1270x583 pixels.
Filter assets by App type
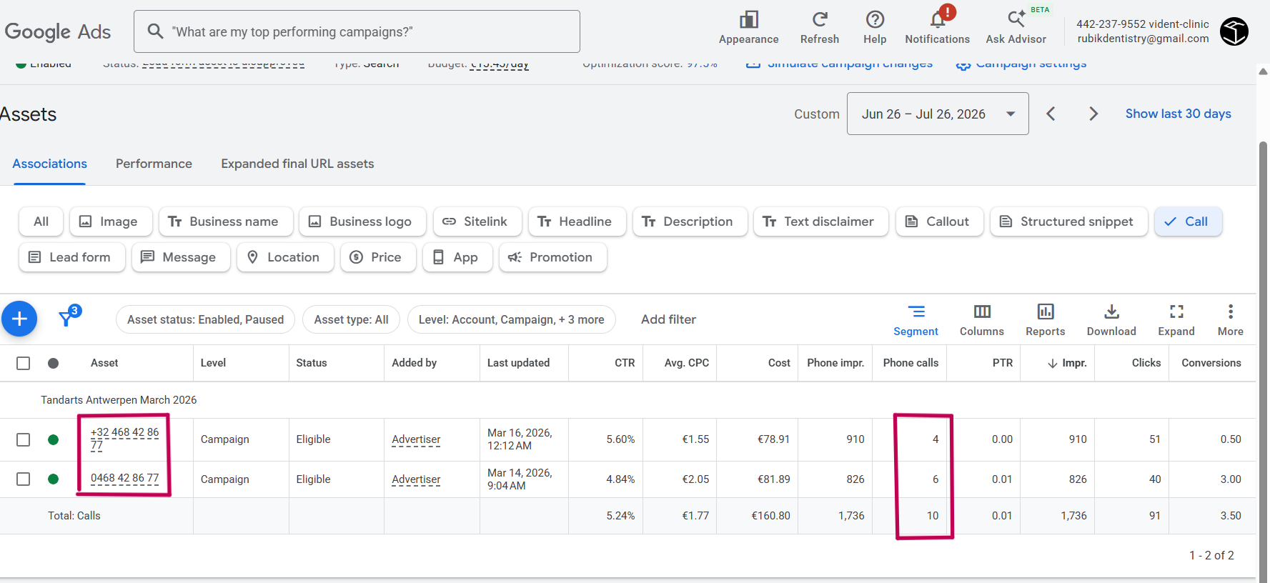[x=457, y=257]
